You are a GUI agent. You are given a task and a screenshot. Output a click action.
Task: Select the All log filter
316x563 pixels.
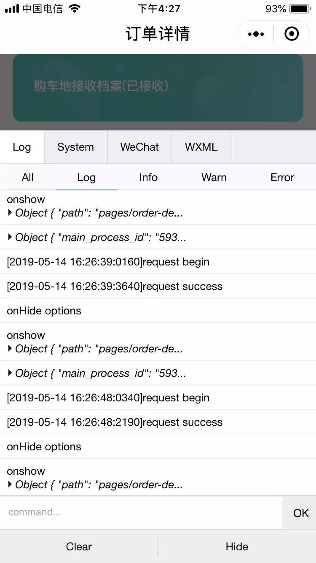pos(27,177)
